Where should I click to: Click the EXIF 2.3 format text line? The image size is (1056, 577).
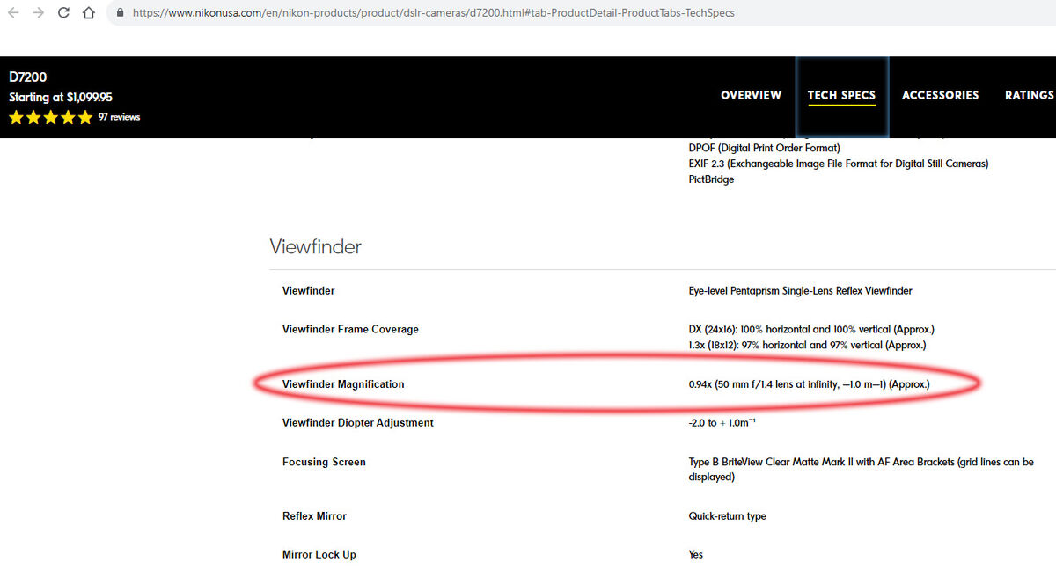839,164
